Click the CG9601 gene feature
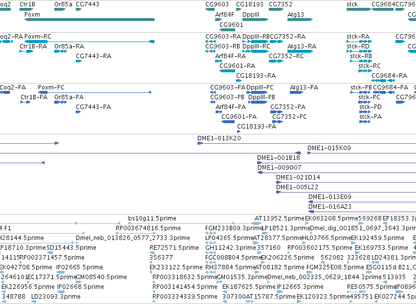Image resolution: width=416 pixels, height=304 pixels. click(x=227, y=30)
